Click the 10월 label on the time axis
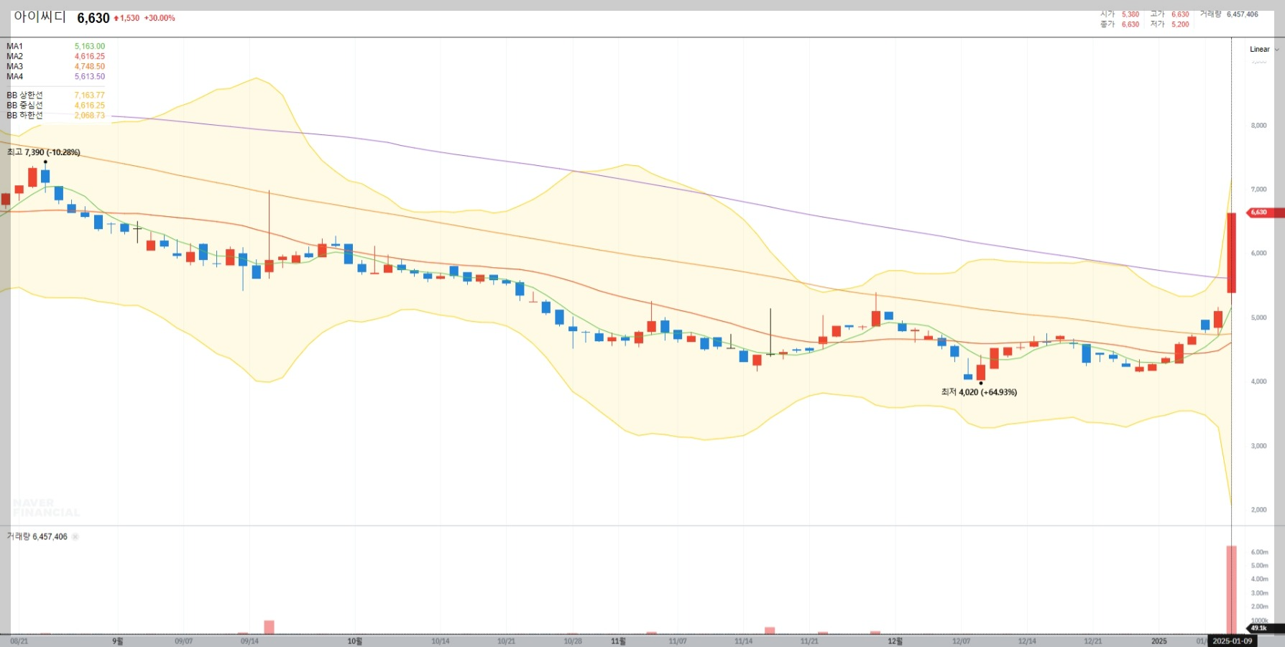 tap(355, 641)
